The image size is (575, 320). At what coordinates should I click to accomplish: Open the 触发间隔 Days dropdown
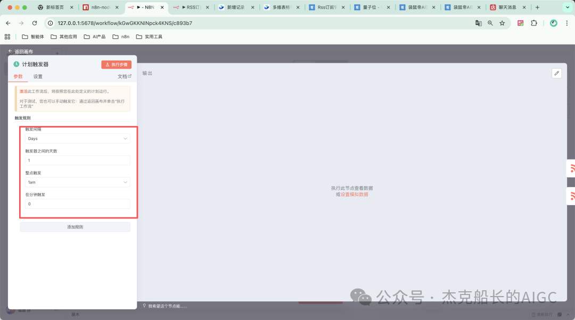coord(78,139)
